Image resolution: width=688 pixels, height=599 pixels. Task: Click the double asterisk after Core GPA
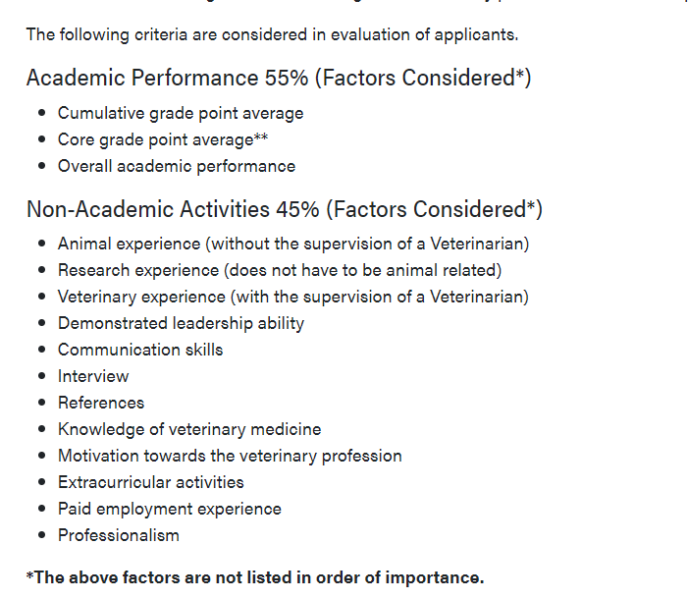tap(261, 137)
